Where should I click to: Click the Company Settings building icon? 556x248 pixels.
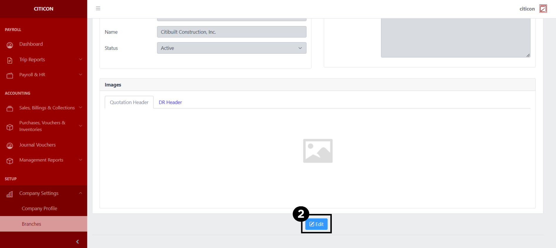coord(10,194)
